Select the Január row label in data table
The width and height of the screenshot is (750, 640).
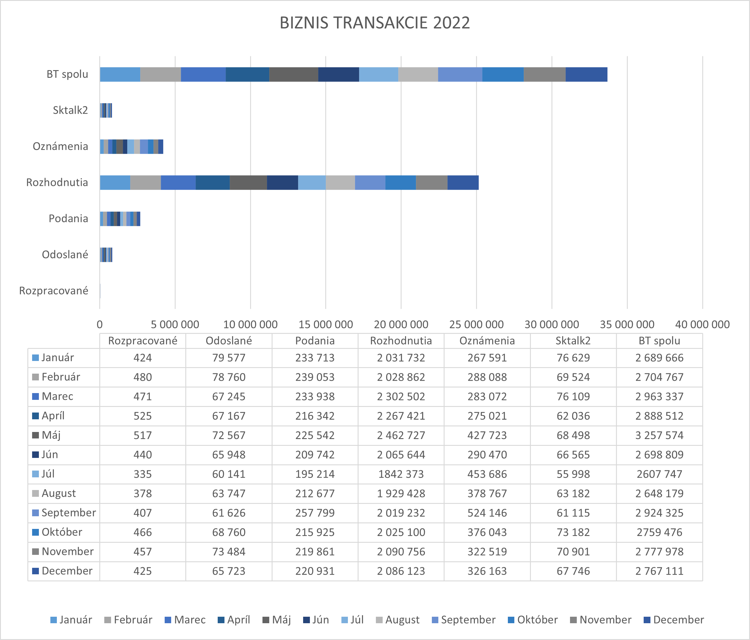tap(57, 358)
